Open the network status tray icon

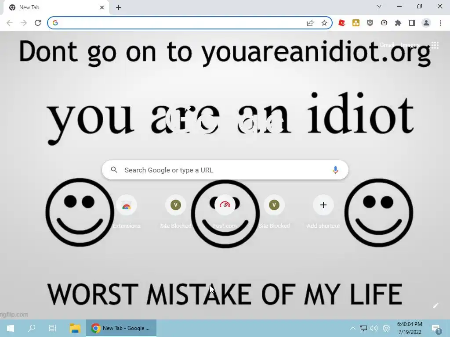[x=363, y=328]
